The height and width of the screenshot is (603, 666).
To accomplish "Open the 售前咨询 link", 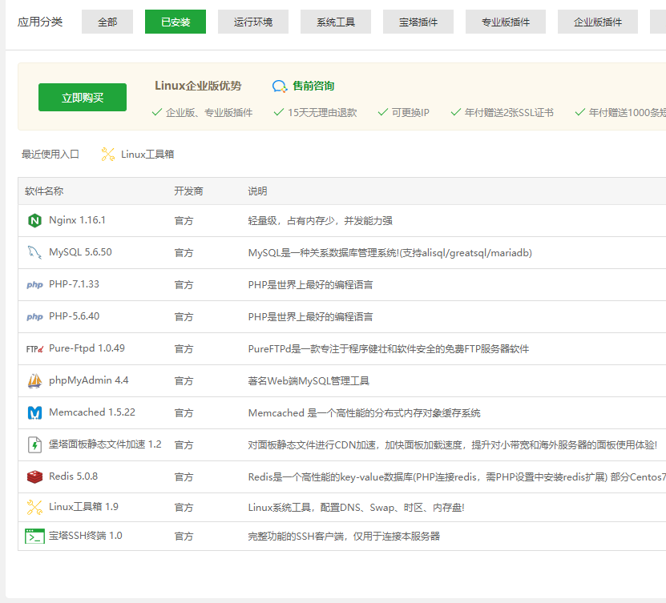I will click(x=313, y=86).
